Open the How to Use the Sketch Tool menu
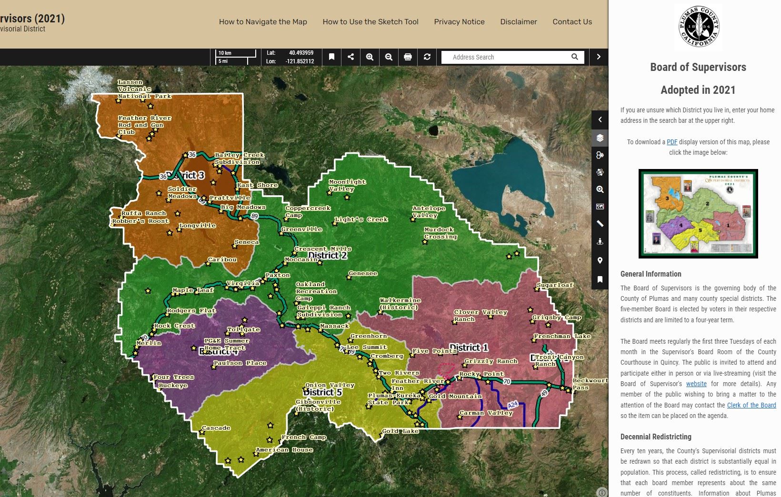The height and width of the screenshot is (497, 781). [x=370, y=21]
